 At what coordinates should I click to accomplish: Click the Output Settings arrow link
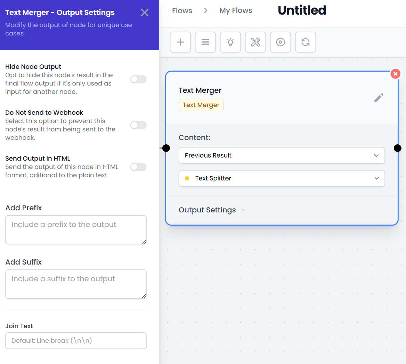point(211,210)
